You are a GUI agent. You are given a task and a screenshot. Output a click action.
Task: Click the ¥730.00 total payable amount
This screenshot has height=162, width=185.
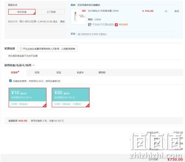point(175,159)
